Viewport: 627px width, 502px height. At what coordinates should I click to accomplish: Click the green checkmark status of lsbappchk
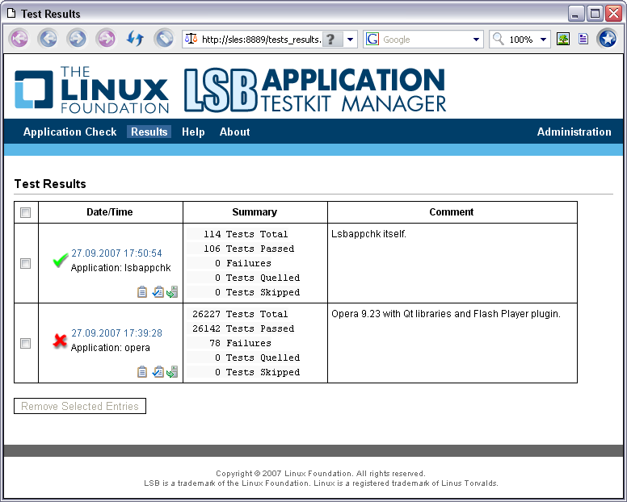click(61, 261)
